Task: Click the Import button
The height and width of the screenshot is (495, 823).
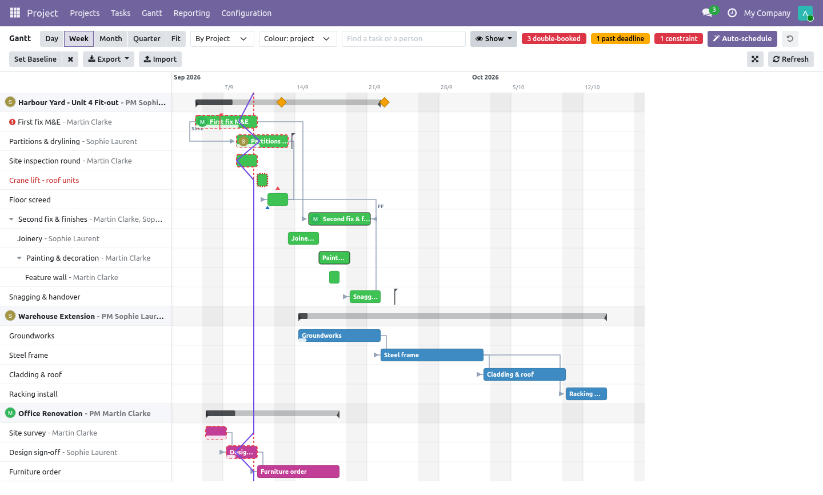Action: tap(160, 59)
